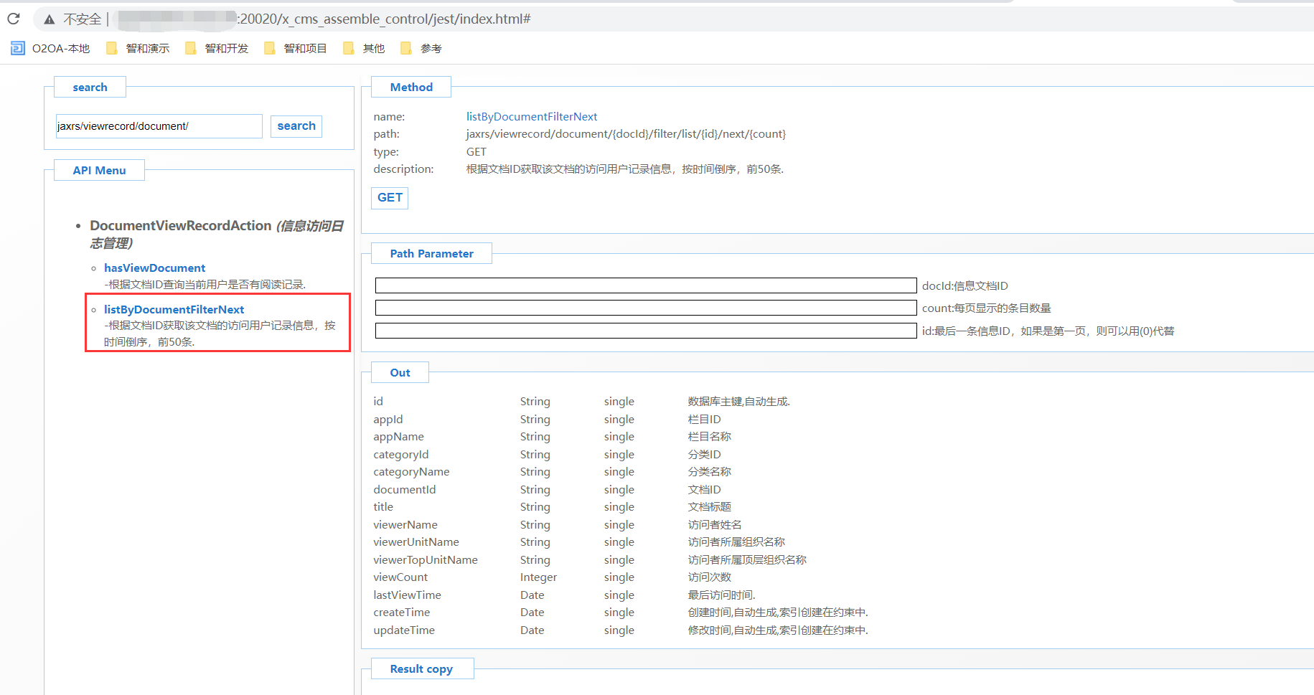Click the Result copy section header

click(421, 669)
